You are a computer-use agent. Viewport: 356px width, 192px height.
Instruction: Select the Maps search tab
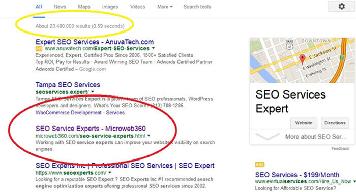[84, 7]
